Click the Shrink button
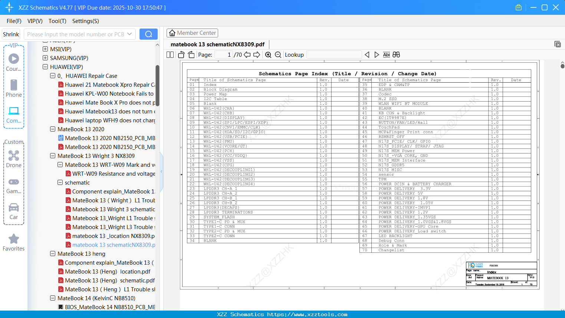 (x=11, y=34)
